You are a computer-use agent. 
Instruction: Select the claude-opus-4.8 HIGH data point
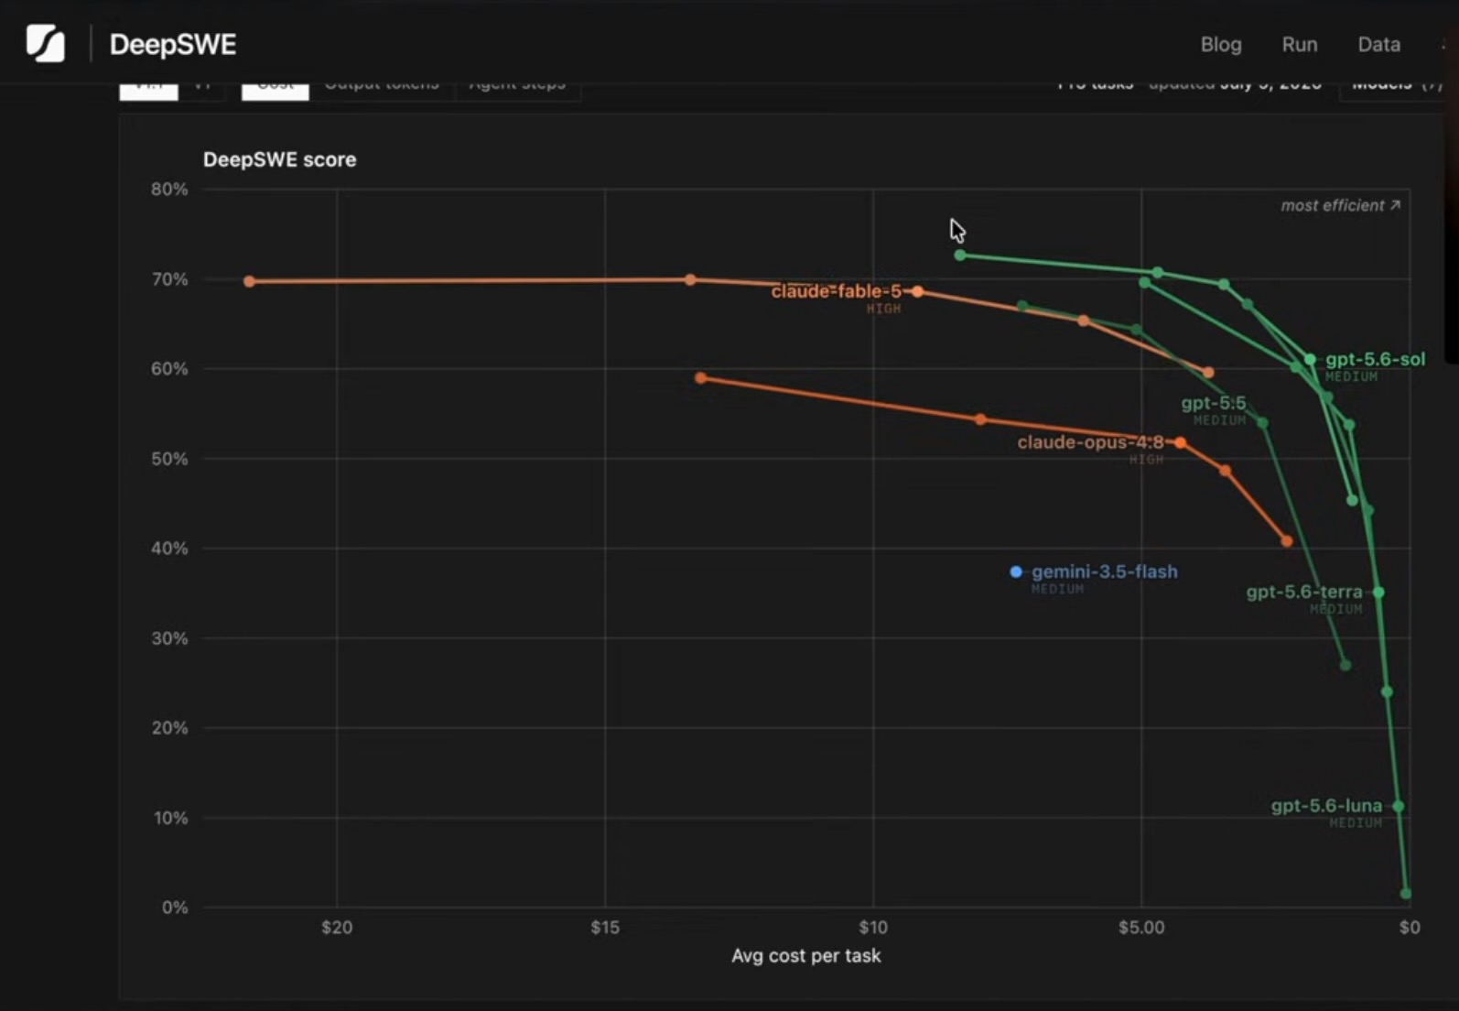[1180, 442]
